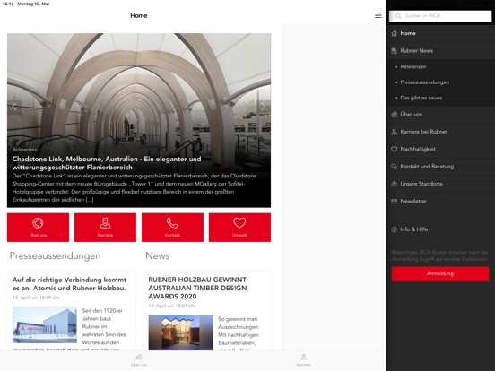Click the Kontakt tile label
This screenshot has height=371, width=495.
(172, 235)
